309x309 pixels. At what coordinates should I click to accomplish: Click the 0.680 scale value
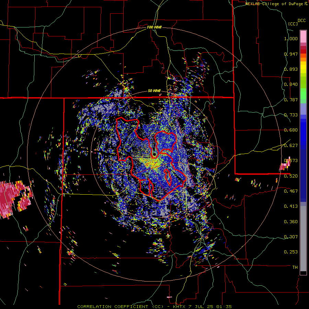291,130
